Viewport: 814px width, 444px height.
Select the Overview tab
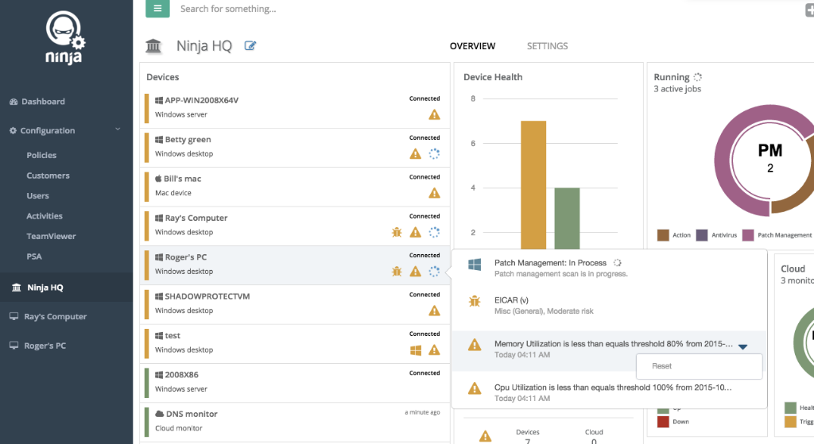tap(472, 46)
